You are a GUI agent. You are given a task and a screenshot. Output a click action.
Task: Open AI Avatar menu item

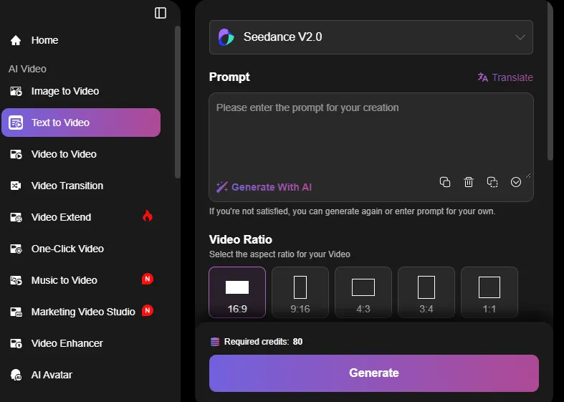pyautogui.click(x=81, y=375)
